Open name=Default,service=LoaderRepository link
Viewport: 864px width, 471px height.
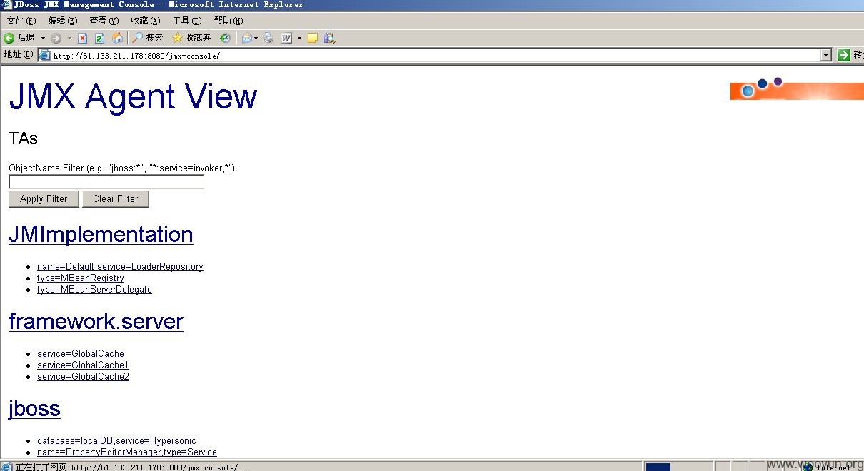coord(120,267)
